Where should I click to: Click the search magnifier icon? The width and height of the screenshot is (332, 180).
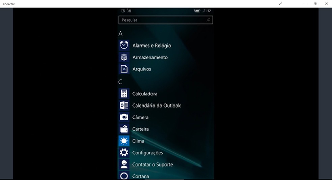(209, 20)
